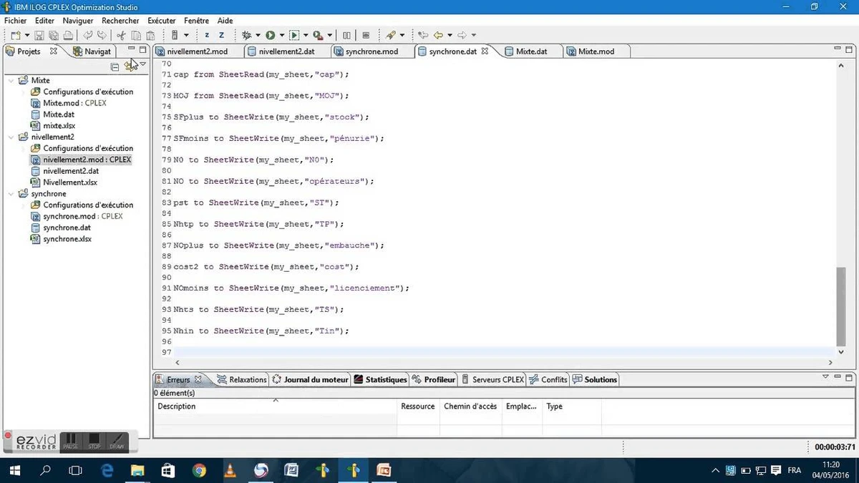The height and width of the screenshot is (483, 859).
Task: Open the Forward history dropdown arrow
Action: coord(473,35)
